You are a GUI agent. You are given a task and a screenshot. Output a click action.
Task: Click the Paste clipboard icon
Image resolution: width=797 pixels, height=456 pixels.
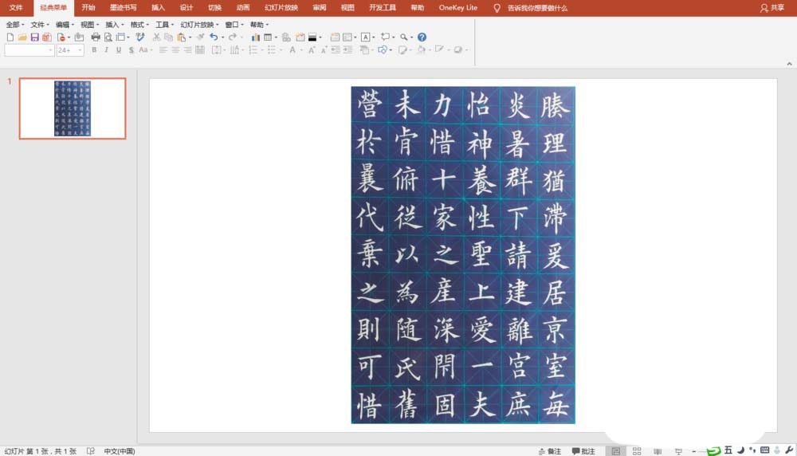(181, 37)
